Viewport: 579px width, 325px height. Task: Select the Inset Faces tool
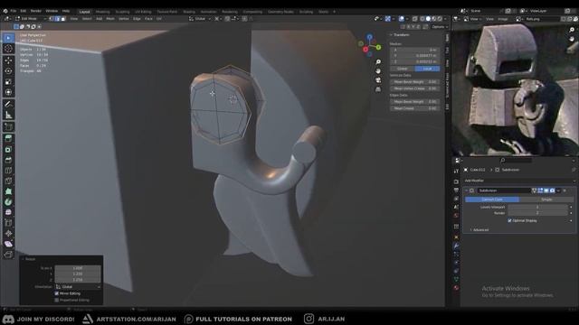click(8, 149)
